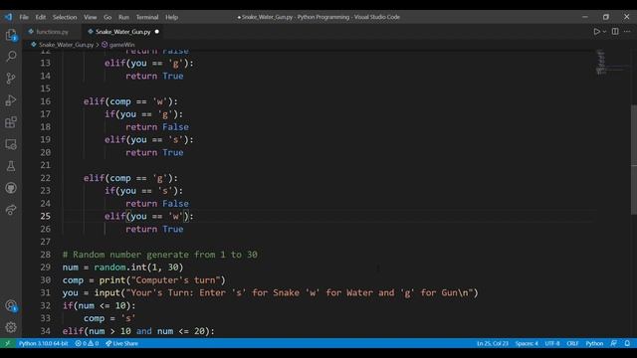Split the editor to the right
Image resolution: width=637 pixels, height=358 pixels.
point(615,32)
